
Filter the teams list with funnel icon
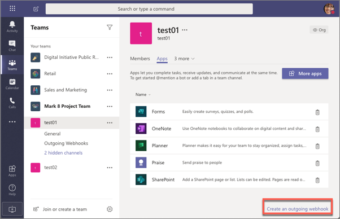tap(110, 27)
